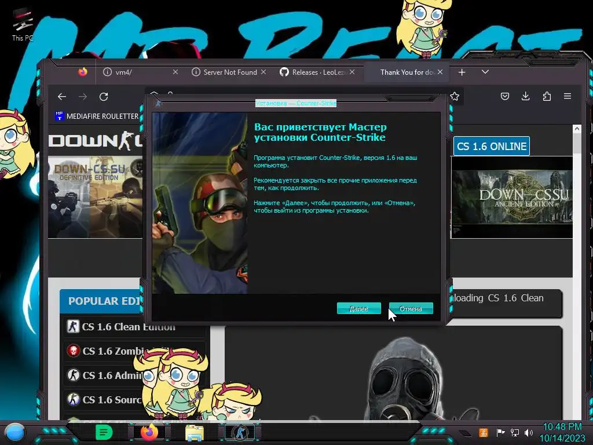The width and height of the screenshot is (593, 445).
Task: Click the installer title bar icon
Action: point(159,103)
